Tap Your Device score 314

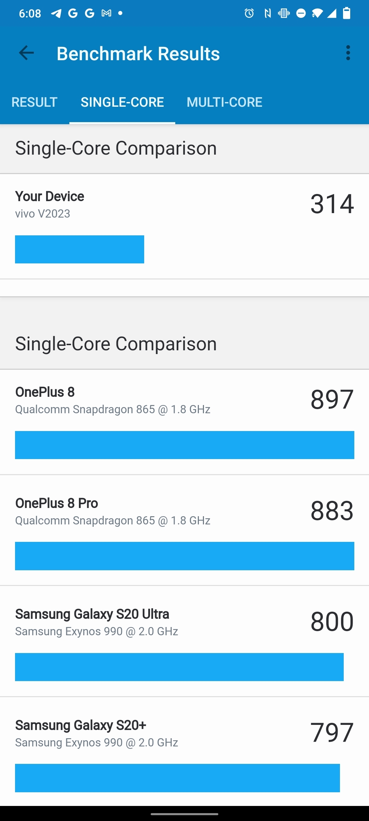coord(332,204)
